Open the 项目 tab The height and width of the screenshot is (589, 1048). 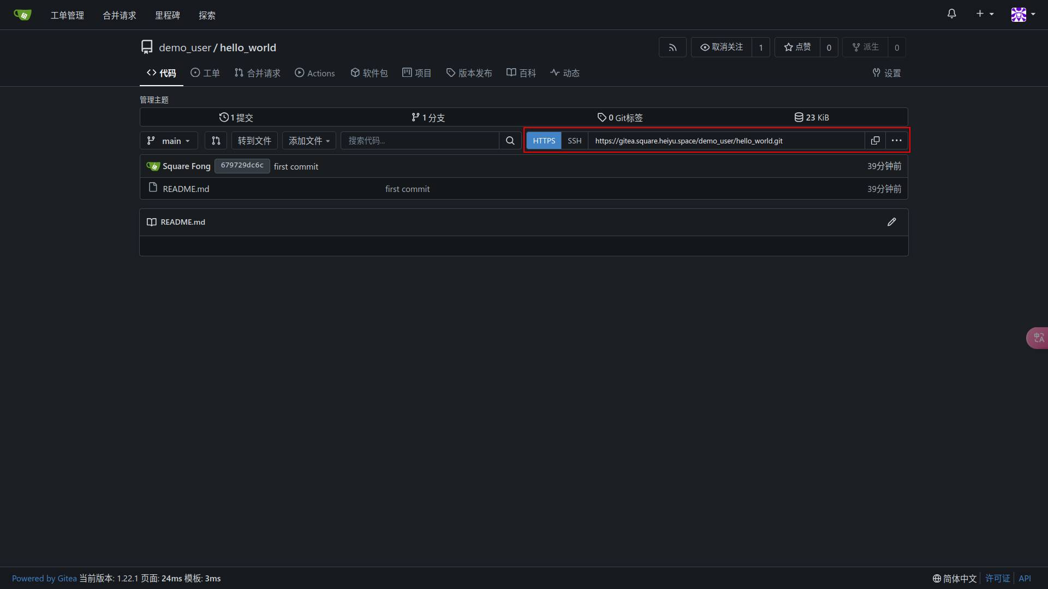pyautogui.click(x=417, y=73)
